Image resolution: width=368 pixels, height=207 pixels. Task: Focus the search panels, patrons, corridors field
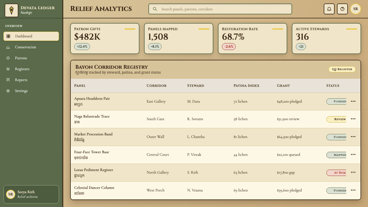point(220,9)
